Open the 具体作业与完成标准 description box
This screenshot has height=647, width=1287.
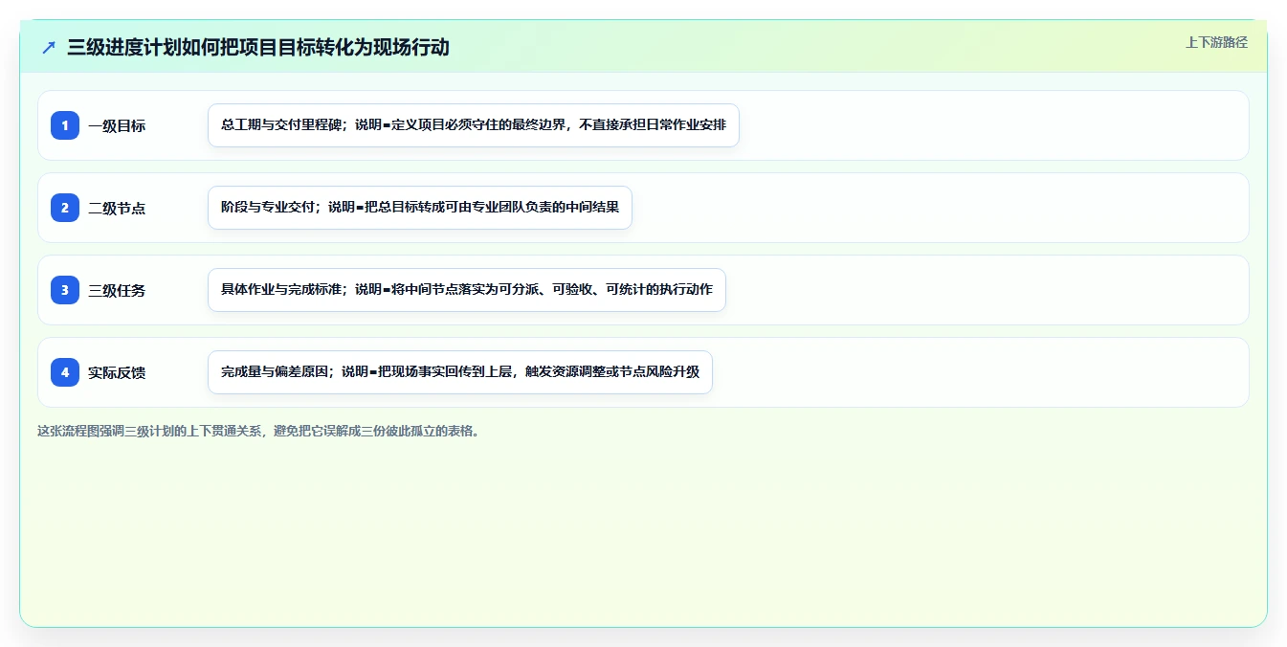(467, 290)
